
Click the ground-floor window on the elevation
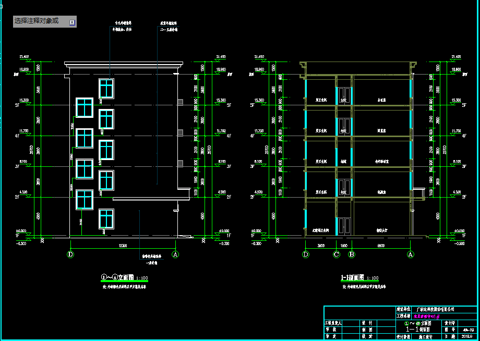[x=106, y=219]
